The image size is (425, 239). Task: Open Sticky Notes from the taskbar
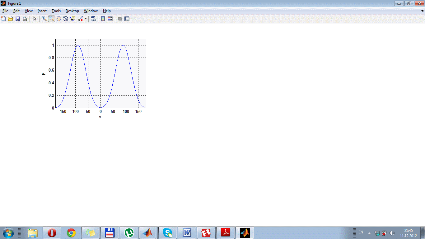click(x=91, y=233)
